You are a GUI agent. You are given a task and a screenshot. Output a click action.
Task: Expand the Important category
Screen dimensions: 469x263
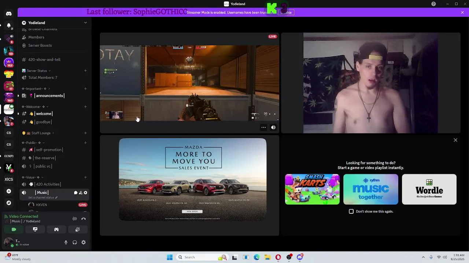click(x=36, y=89)
